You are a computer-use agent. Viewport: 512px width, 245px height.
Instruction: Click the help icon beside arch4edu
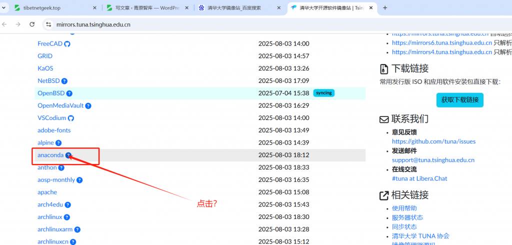tap(67, 205)
